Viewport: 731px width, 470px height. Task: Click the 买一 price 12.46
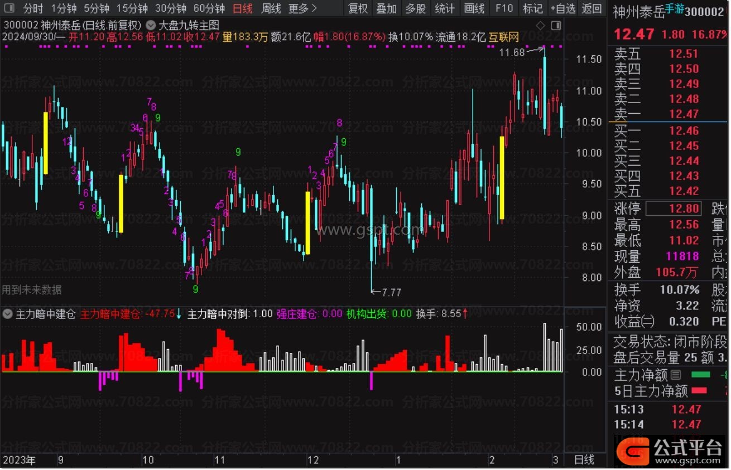point(684,131)
